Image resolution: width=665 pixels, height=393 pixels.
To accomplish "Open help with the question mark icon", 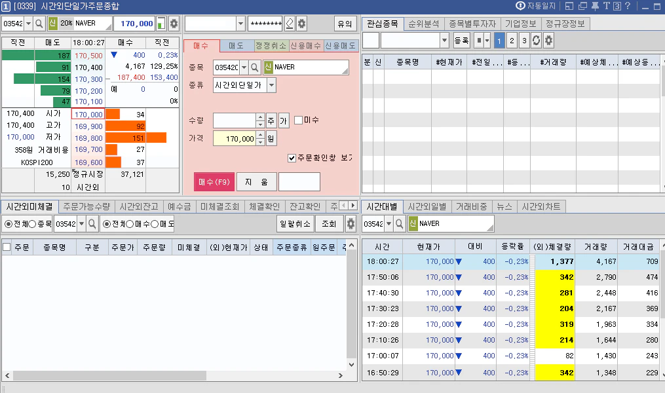I will click(x=628, y=5).
